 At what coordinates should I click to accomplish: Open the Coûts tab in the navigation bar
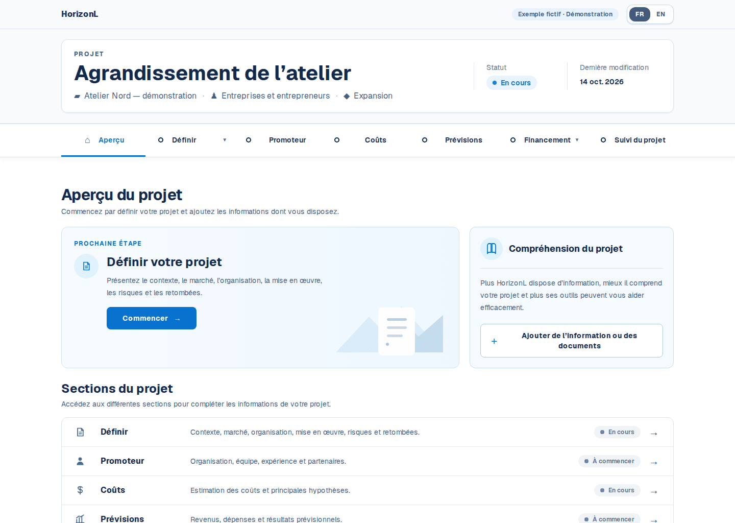coord(365,140)
